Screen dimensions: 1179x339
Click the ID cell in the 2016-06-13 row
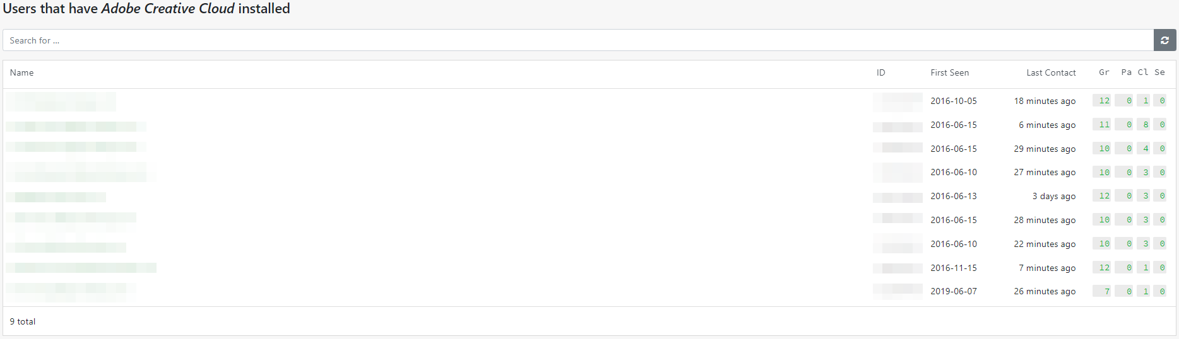(898, 197)
